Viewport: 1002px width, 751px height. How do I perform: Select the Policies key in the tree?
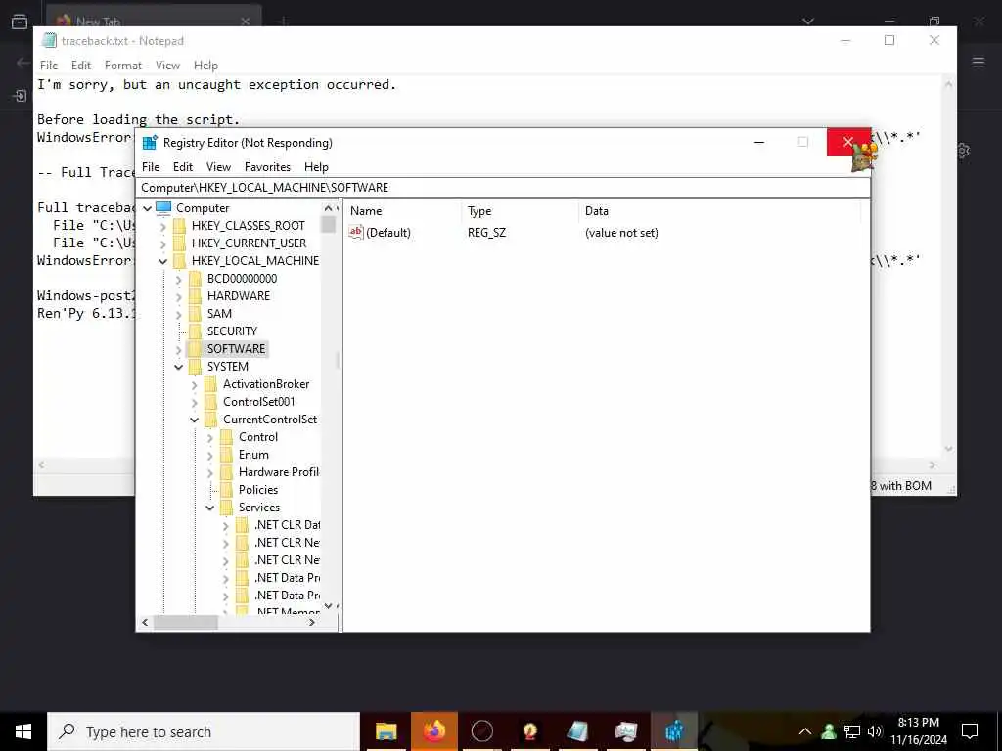click(x=258, y=490)
